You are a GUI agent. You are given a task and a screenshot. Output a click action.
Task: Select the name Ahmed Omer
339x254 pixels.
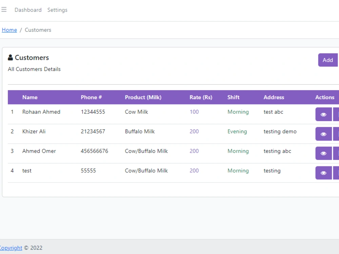click(39, 151)
